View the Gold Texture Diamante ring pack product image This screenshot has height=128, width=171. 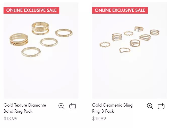pos(41,51)
